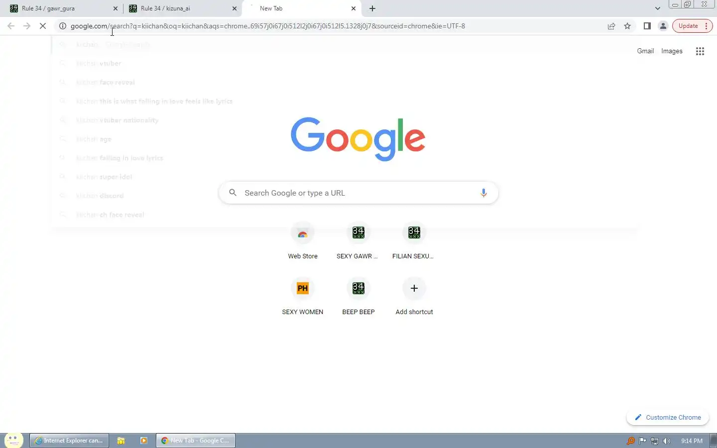Screen dimensions: 717x448
Task: Open the shortcut tile labeled FILIAN
Action: 414,241
